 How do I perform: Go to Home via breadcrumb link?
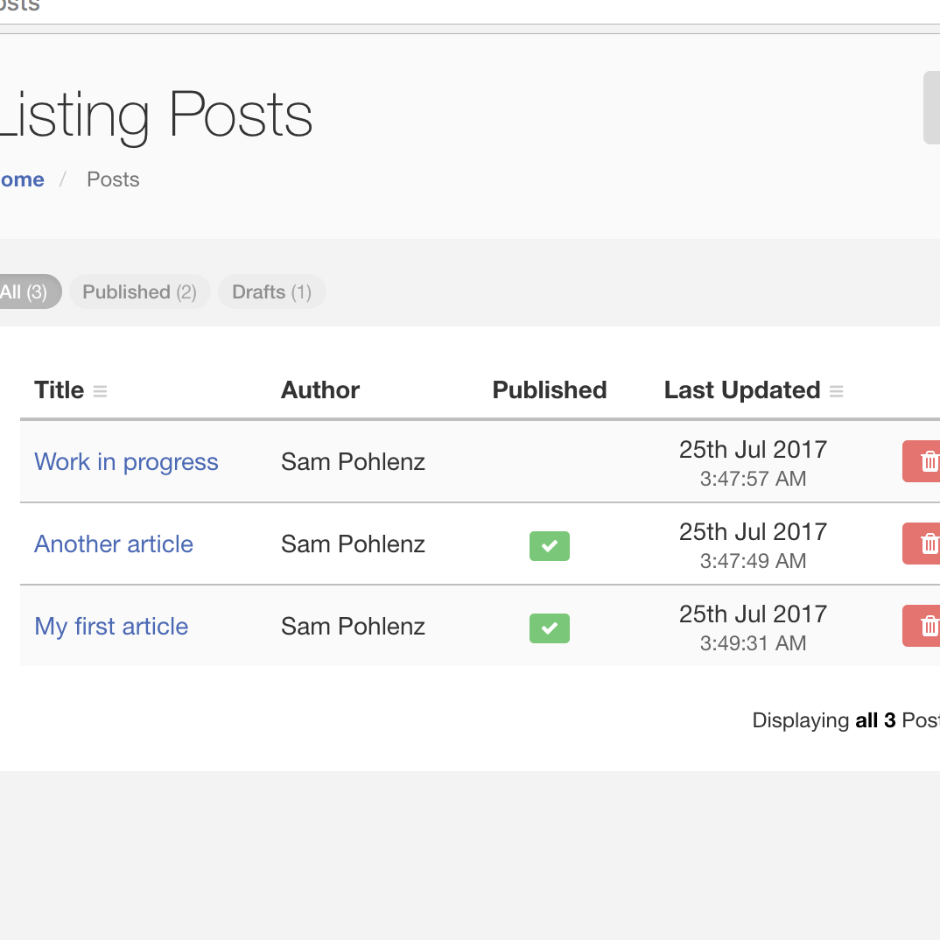22,179
